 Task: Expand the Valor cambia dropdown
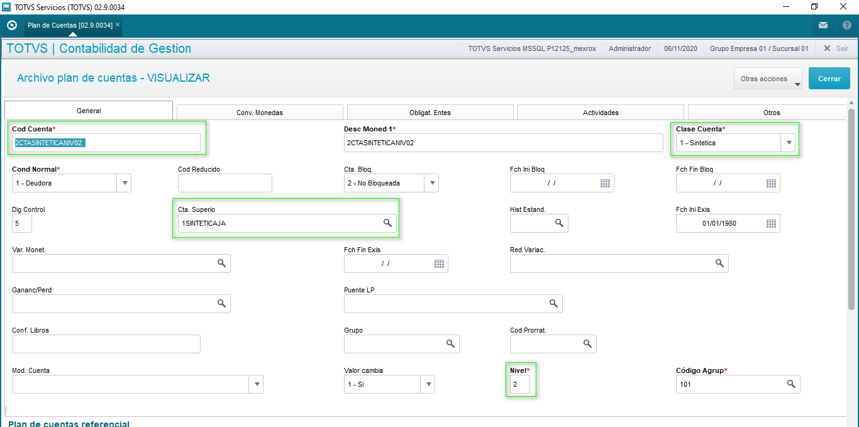(428, 384)
